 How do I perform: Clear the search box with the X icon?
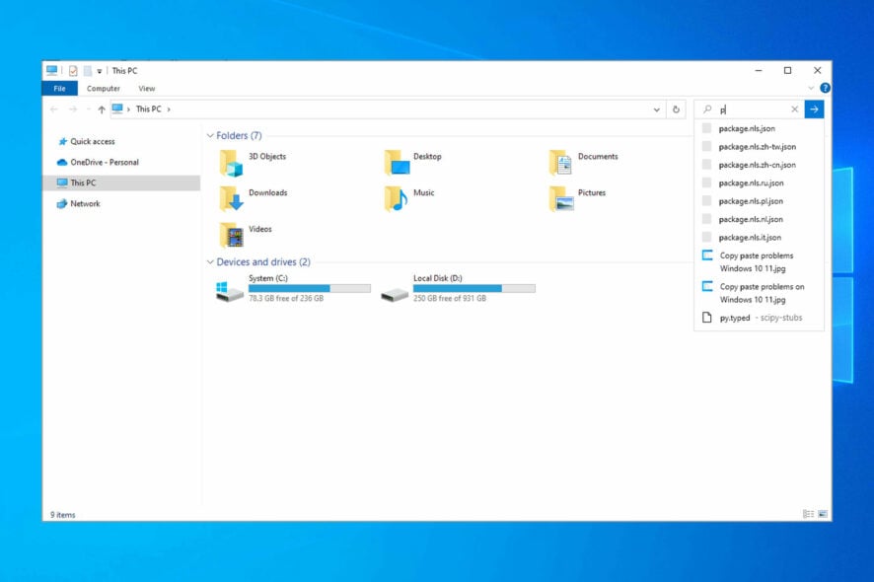tap(795, 109)
